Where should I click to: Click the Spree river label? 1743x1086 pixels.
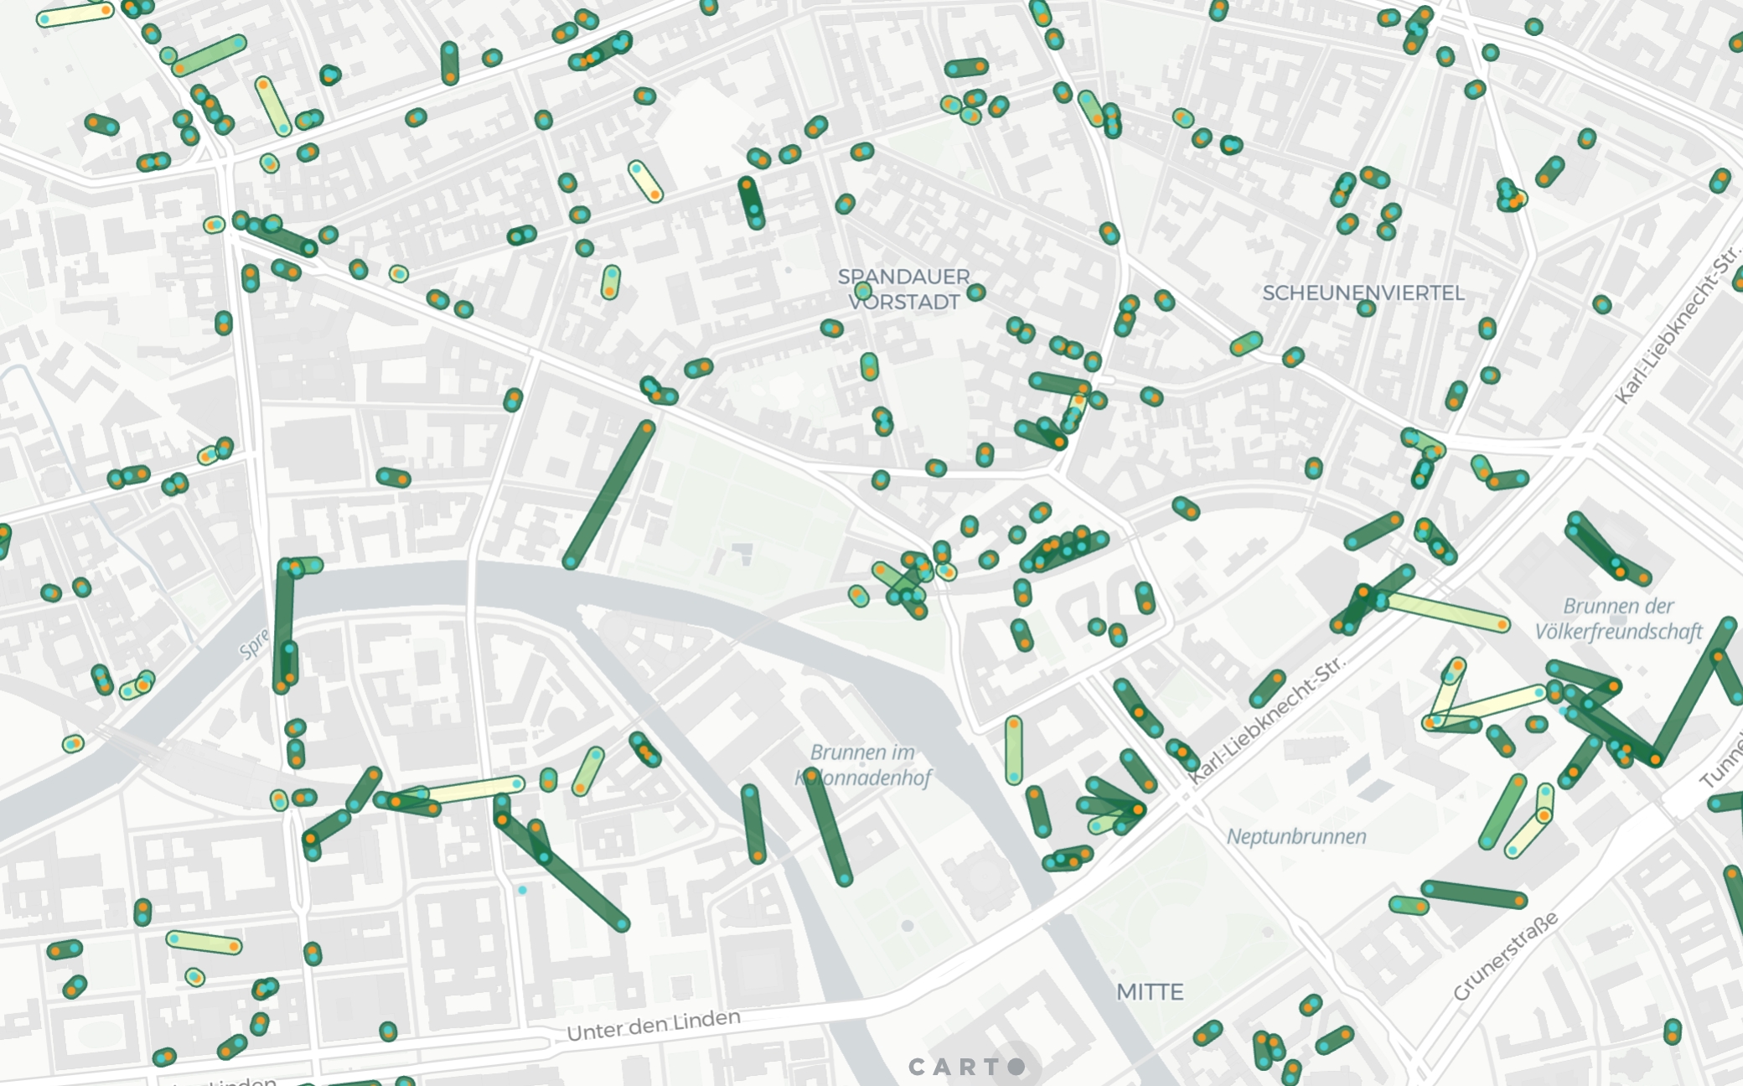(x=253, y=644)
